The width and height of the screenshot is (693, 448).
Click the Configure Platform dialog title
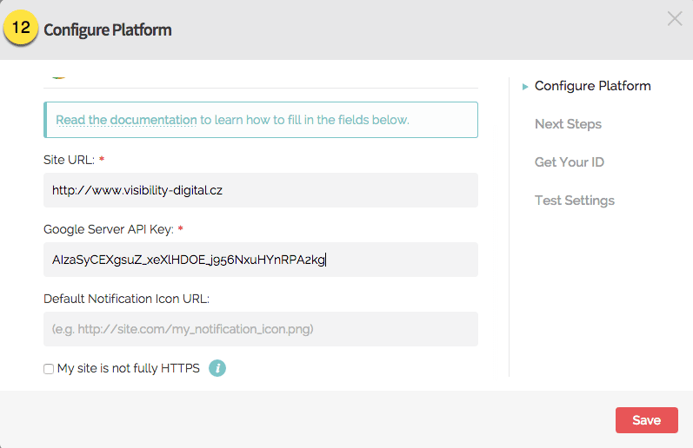click(x=107, y=30)
